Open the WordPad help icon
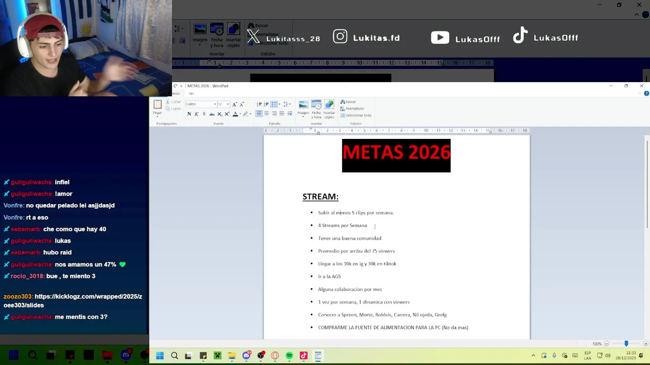 646,93
